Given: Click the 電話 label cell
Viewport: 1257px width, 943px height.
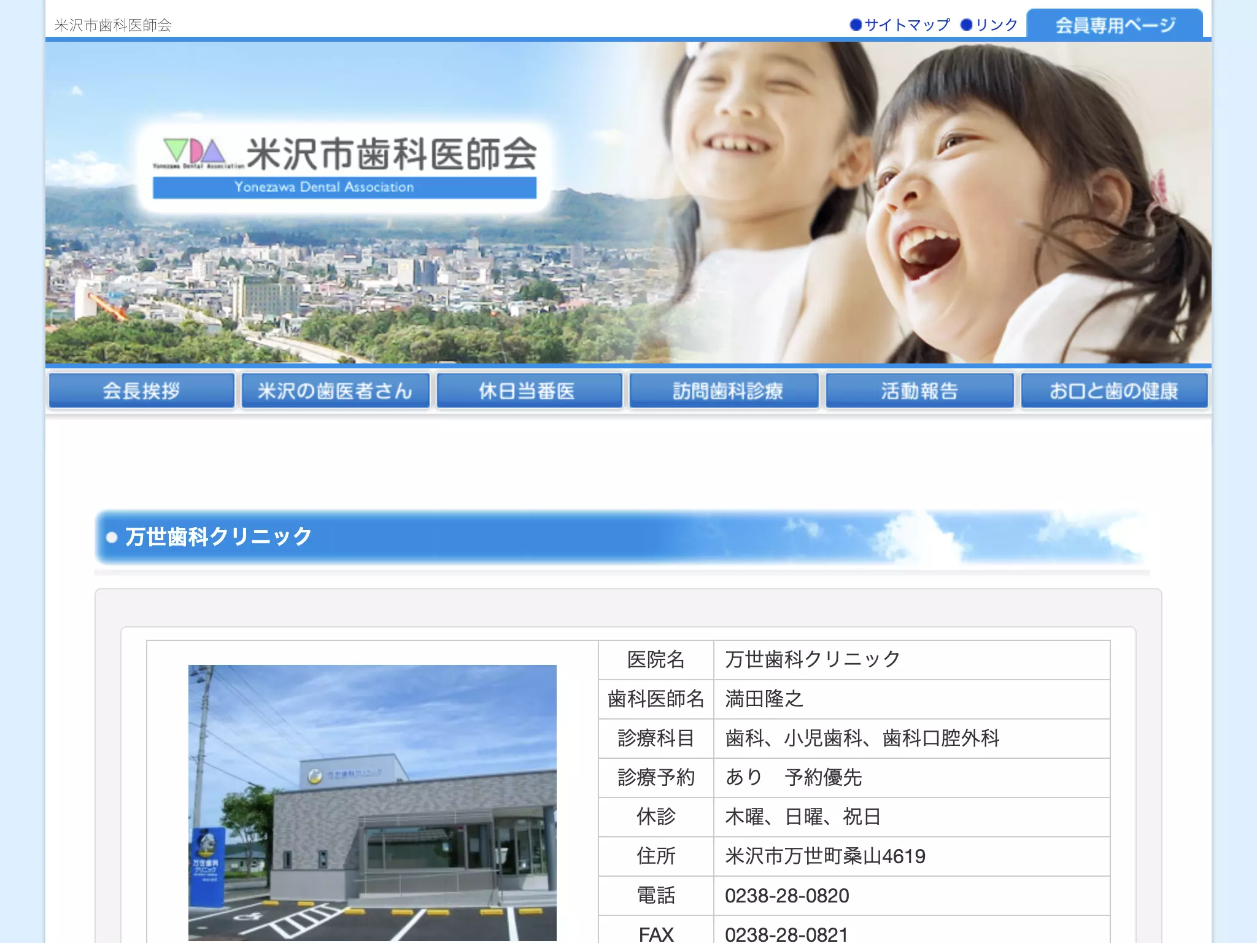Looking at the screenshot, I should tap(656, 895).
